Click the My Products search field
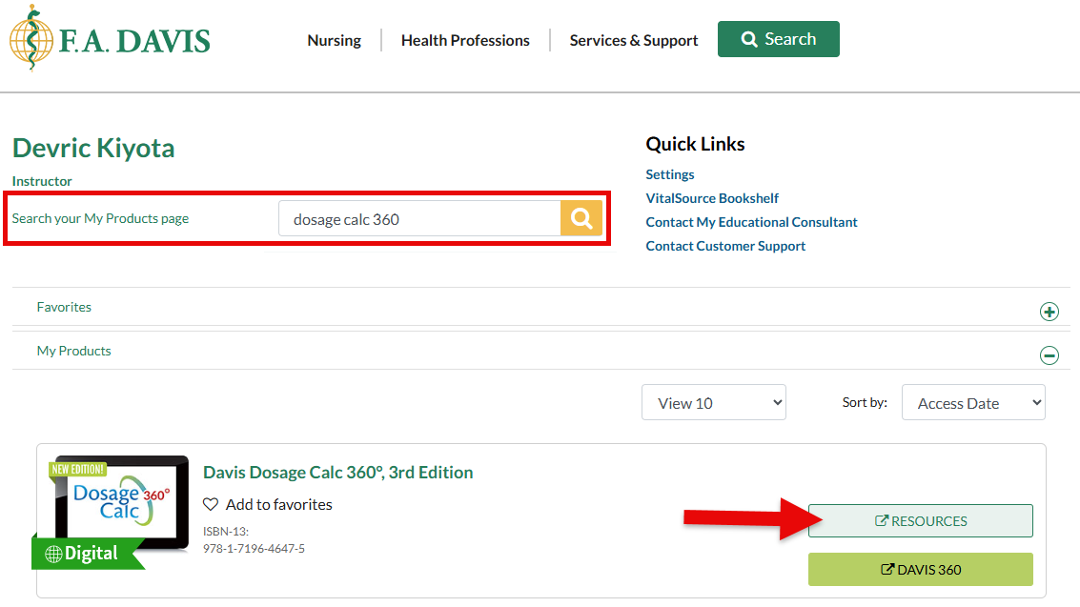The image size is (1080, 607). coord(419,219)
